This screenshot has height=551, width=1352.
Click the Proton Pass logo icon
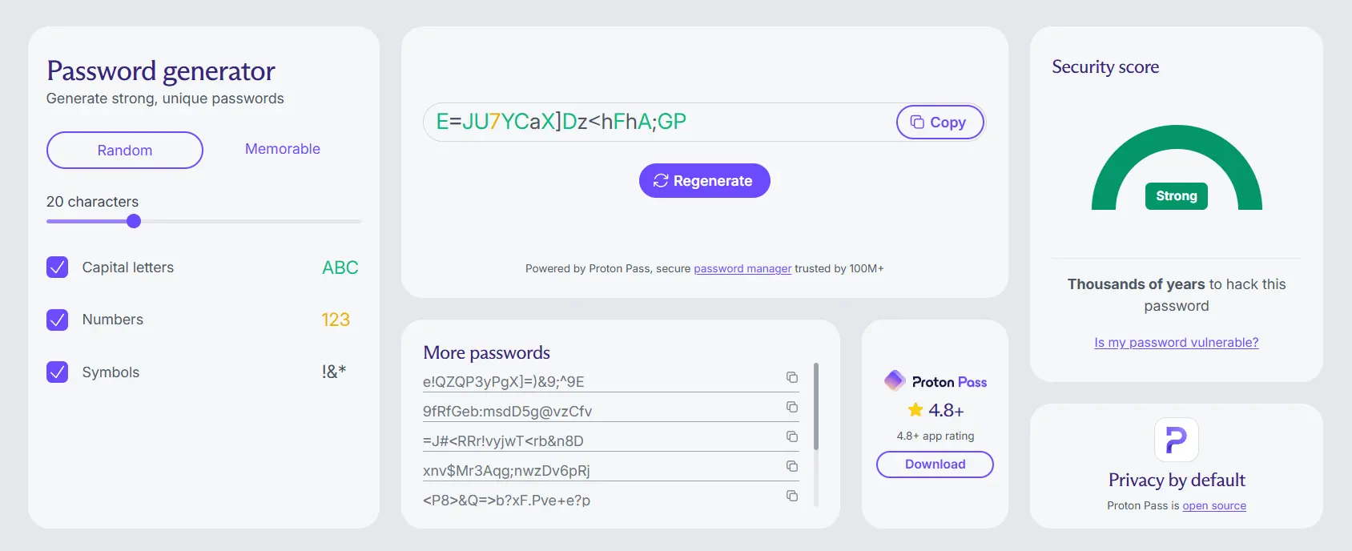point(893,380)
